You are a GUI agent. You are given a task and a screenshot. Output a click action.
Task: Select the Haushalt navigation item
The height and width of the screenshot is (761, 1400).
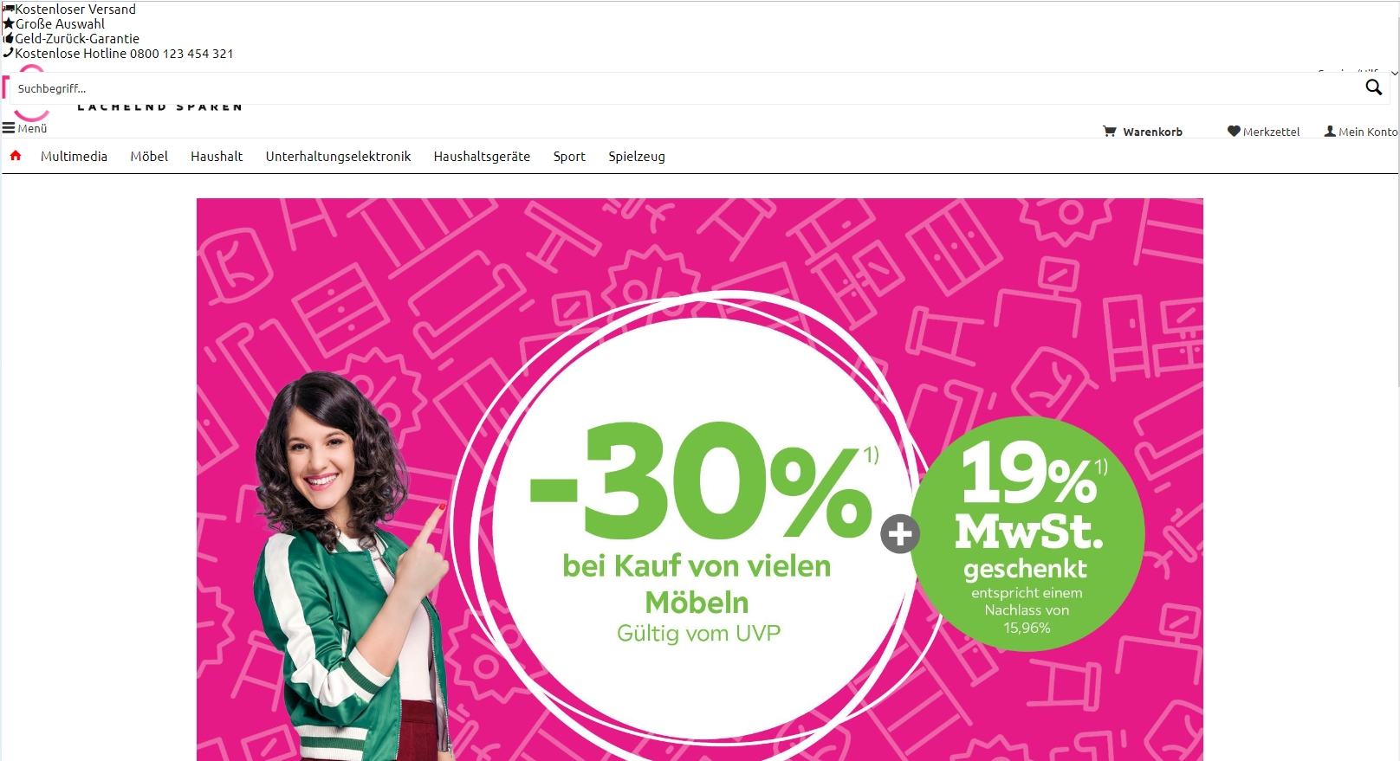(217, 157)
